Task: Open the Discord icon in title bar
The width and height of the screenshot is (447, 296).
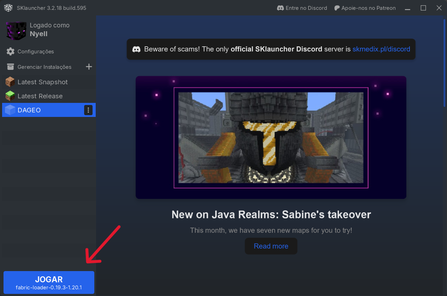Action: (280, 8)
